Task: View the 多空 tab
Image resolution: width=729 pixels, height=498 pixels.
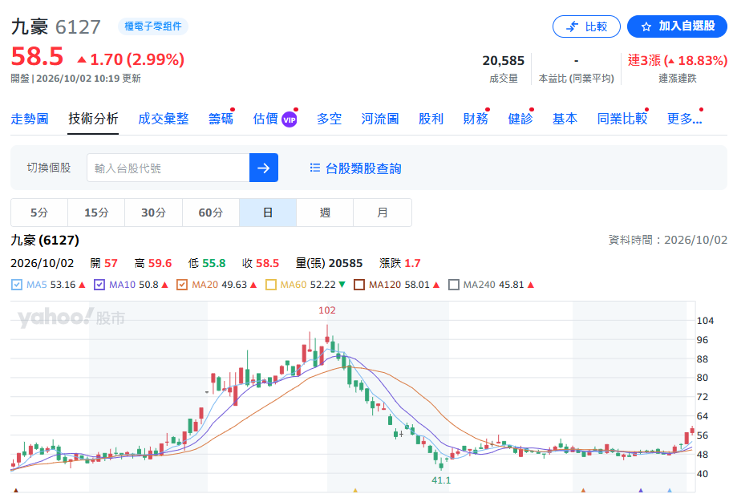Action: [x=329, y=119]
